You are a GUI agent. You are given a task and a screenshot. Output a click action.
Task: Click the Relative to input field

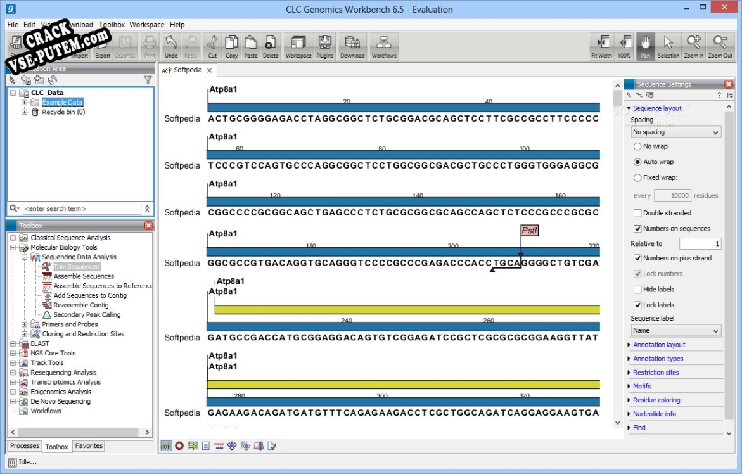(700, 243)
